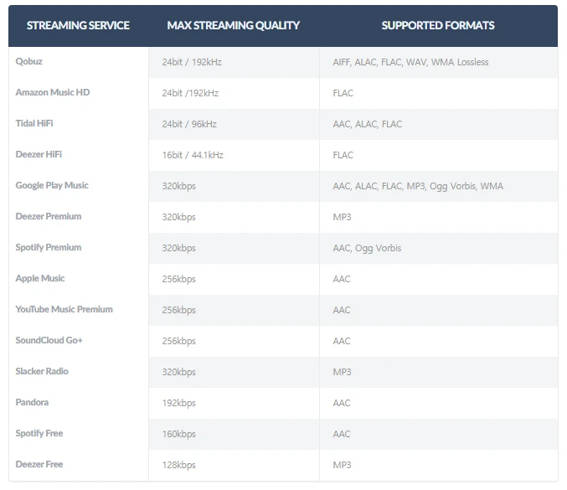Click Qobuz quality cell 24bit / 192kHz
567x490 pixels.
[192, 62]
